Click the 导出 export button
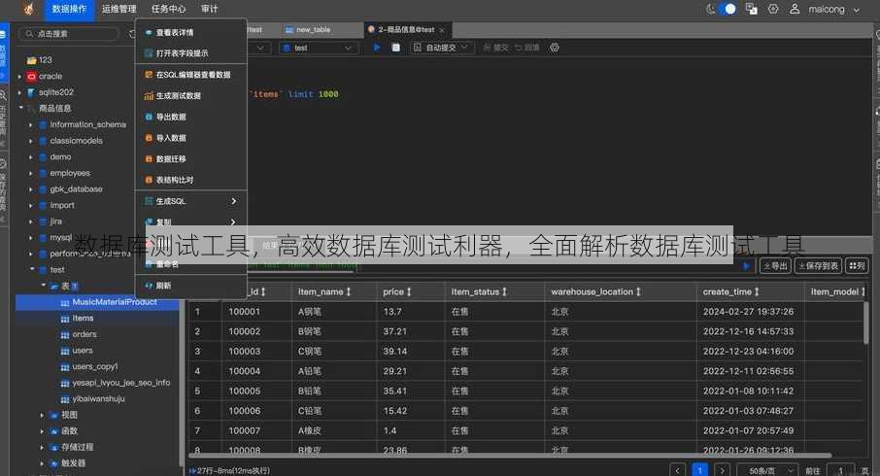880x476 pixels. 775,266
